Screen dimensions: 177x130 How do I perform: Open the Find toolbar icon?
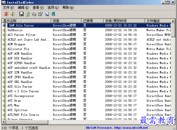coord(47,14)
